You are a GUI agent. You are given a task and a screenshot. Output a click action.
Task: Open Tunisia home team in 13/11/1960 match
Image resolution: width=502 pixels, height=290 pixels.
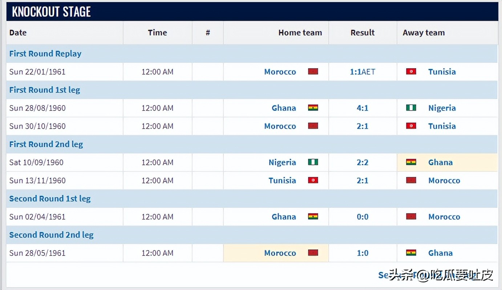click(x=282, y=181)
